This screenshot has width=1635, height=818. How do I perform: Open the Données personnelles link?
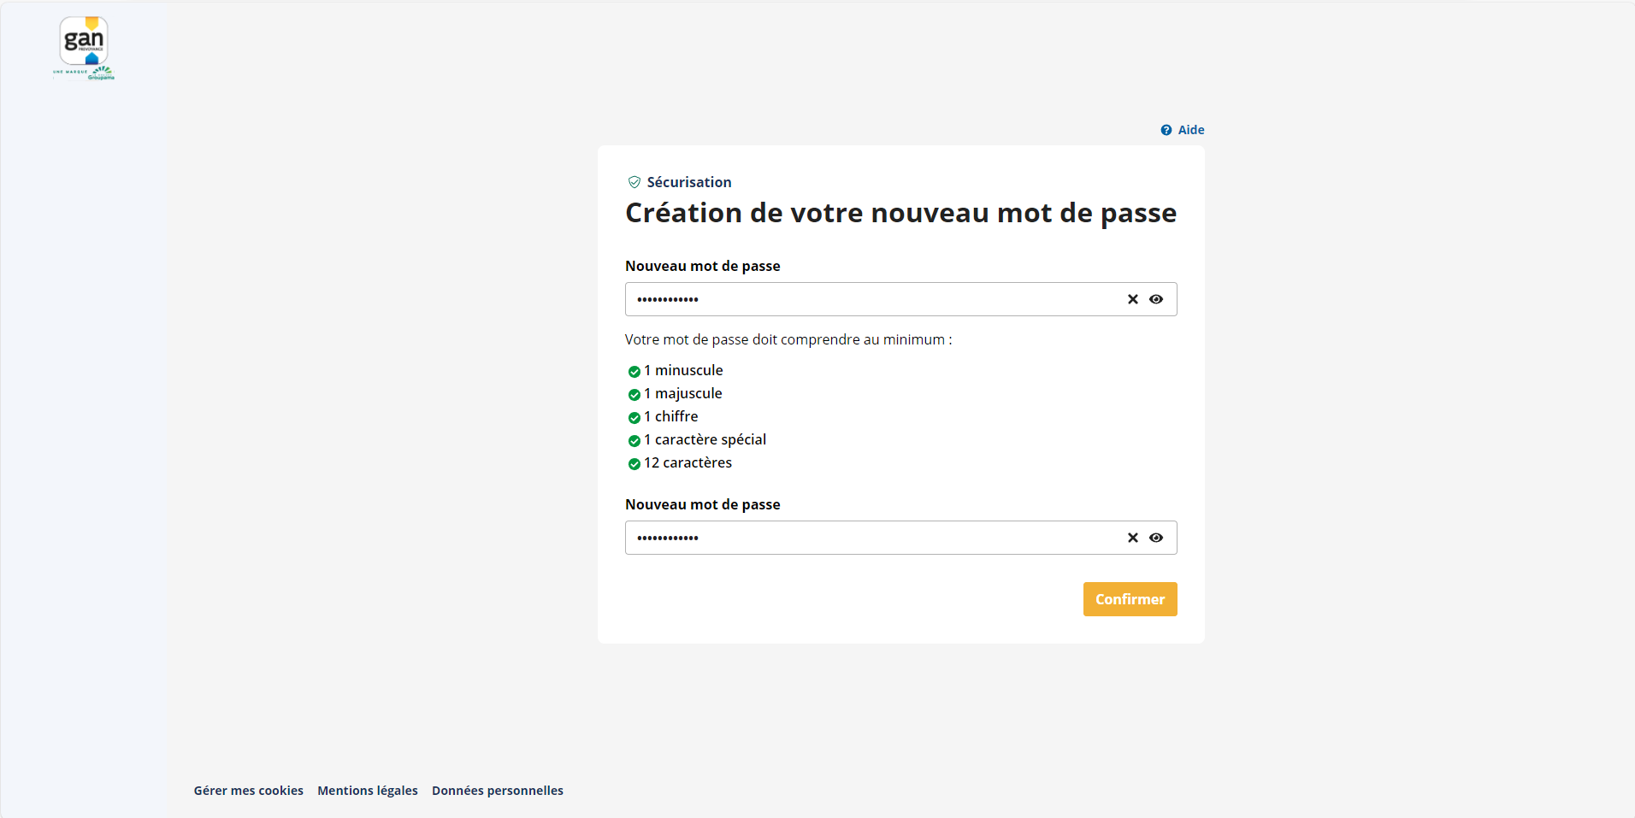pyautogui.click(x=497, y=791)
